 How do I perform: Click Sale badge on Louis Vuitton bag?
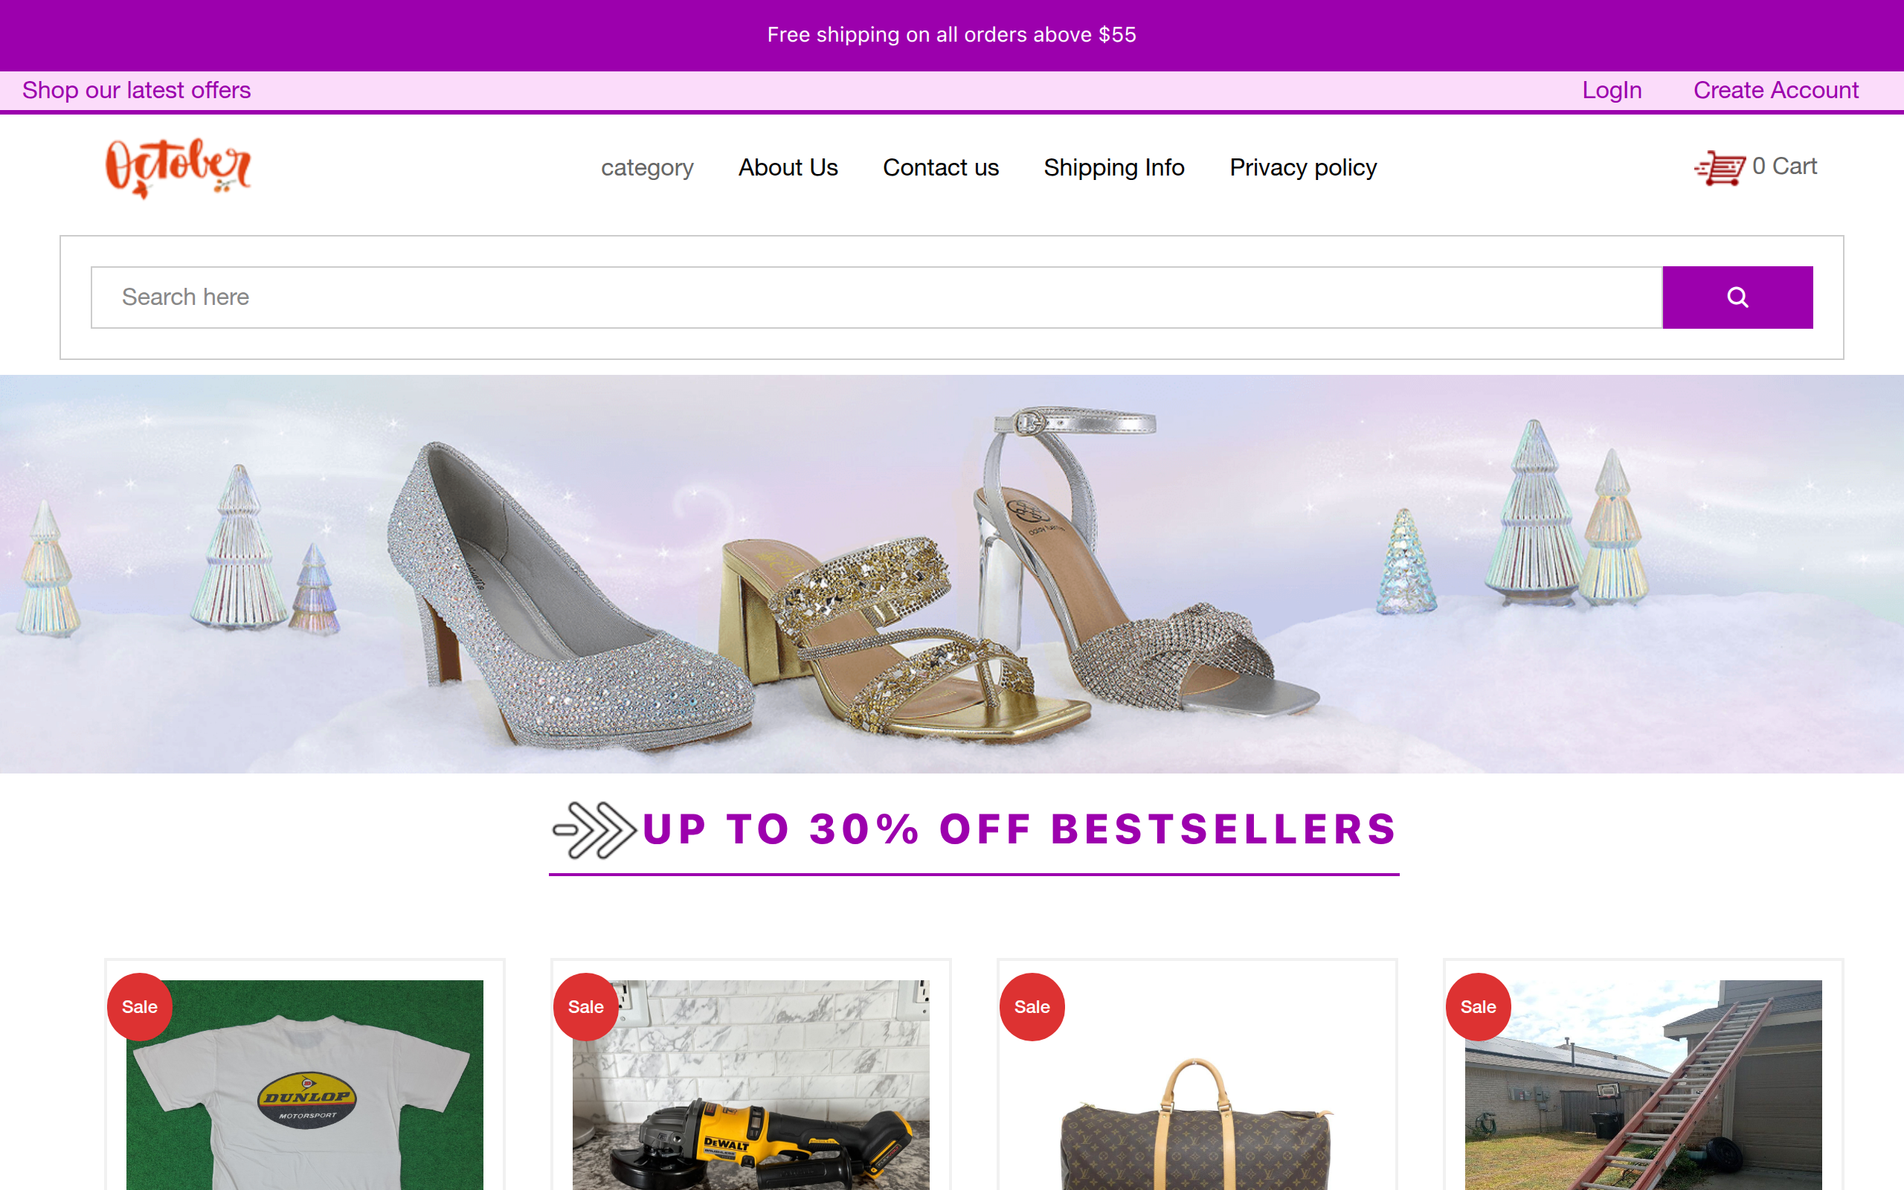pos(1032,1006)
